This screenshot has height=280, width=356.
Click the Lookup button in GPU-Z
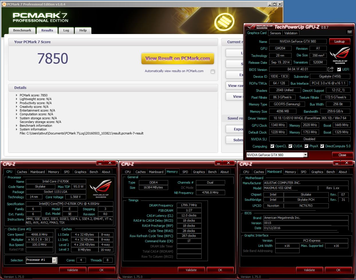(x=339, y=41)
